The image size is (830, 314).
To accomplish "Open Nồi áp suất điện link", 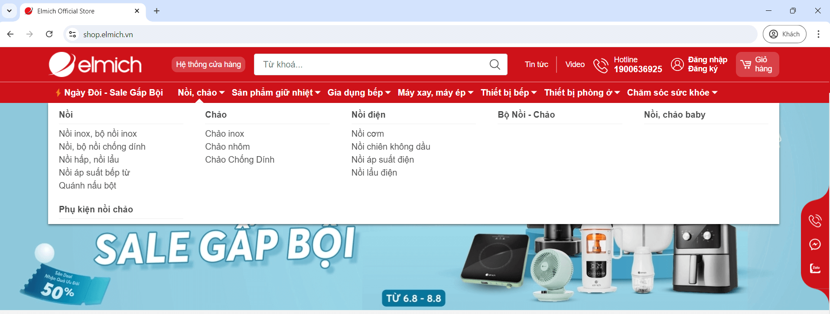I will [383, 160].
